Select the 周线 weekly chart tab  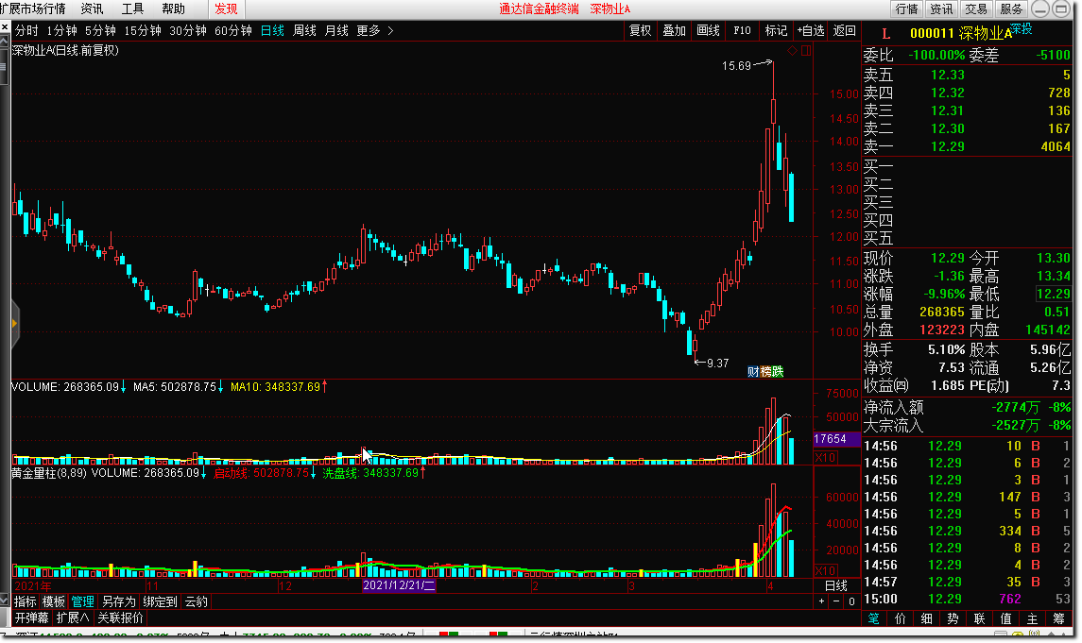(304, 30)
